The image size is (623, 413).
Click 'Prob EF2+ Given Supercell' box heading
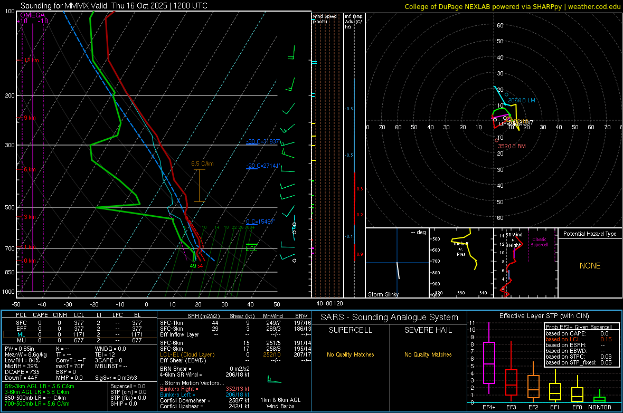click(x=579, y=327)
